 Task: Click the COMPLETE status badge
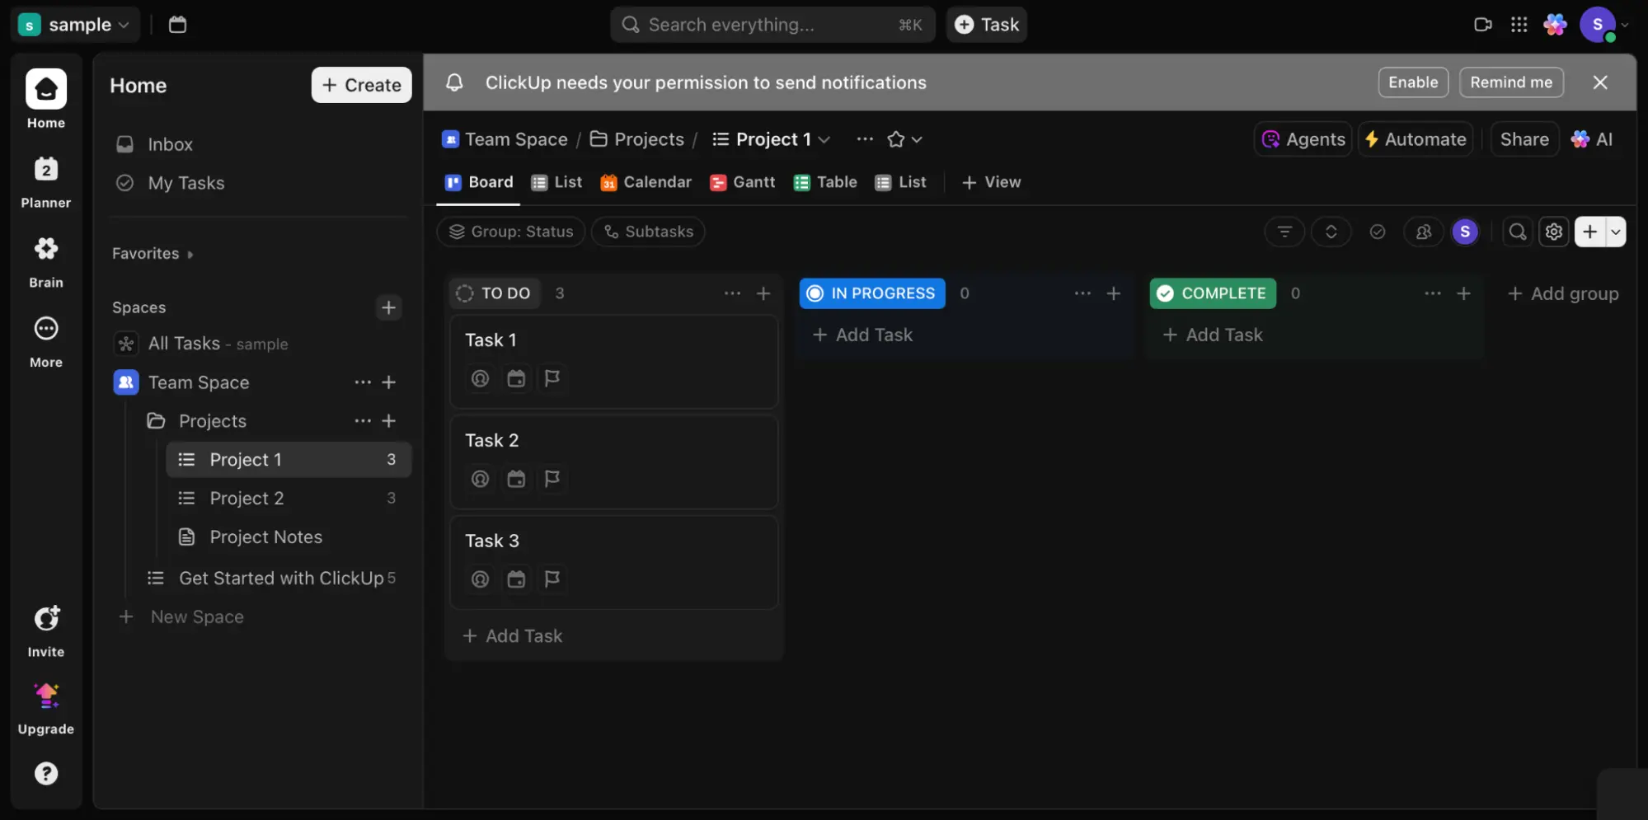[x=1212, y=293]
